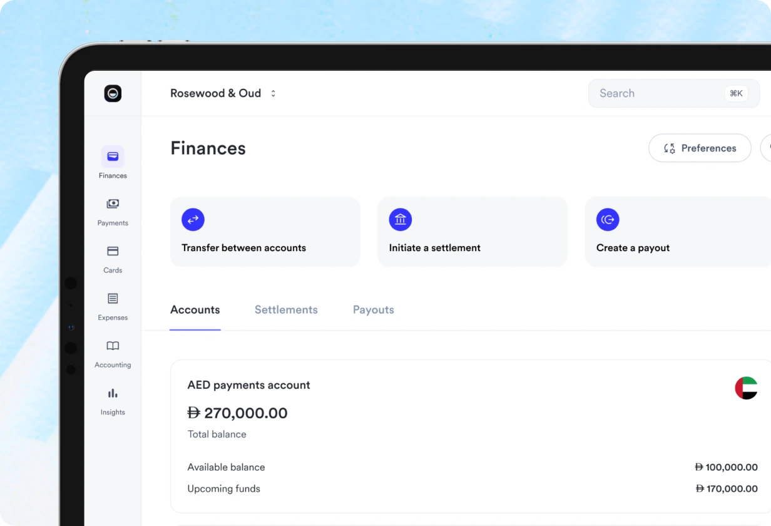Focus the Search input field
Viewport: 771px width, 526px height.
point(674,93)
